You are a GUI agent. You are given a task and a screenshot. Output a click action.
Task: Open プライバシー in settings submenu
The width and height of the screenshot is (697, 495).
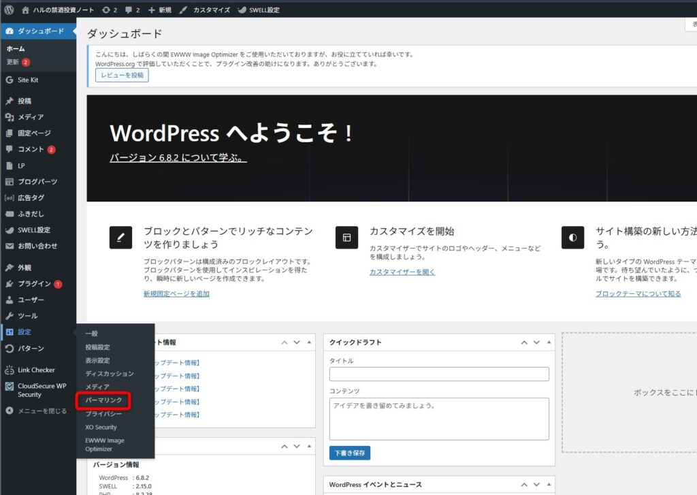coord(103,413)
